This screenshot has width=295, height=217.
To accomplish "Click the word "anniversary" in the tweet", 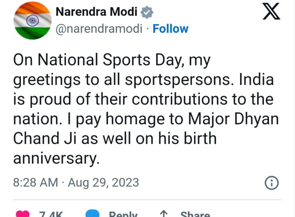I will pyautogui.click(x=56, y=158).
